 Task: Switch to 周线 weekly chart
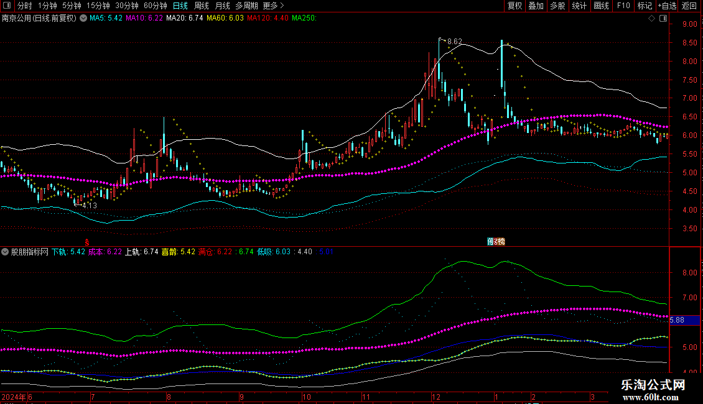pyautogui.click(x=202, y=6)
